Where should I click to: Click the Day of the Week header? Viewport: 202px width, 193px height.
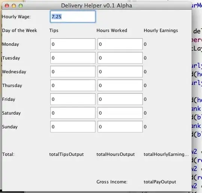click(x=19, y=31)
